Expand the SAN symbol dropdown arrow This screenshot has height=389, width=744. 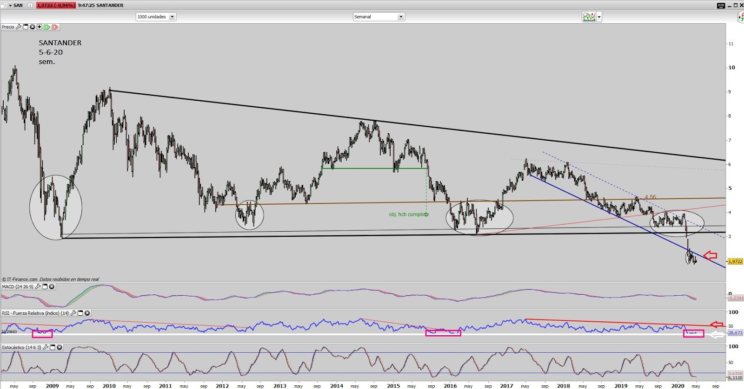(10, 6)
